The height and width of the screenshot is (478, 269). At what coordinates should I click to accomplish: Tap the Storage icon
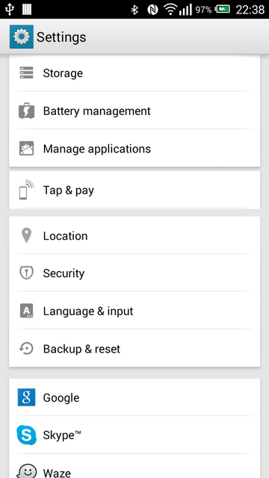click(27, 73)
